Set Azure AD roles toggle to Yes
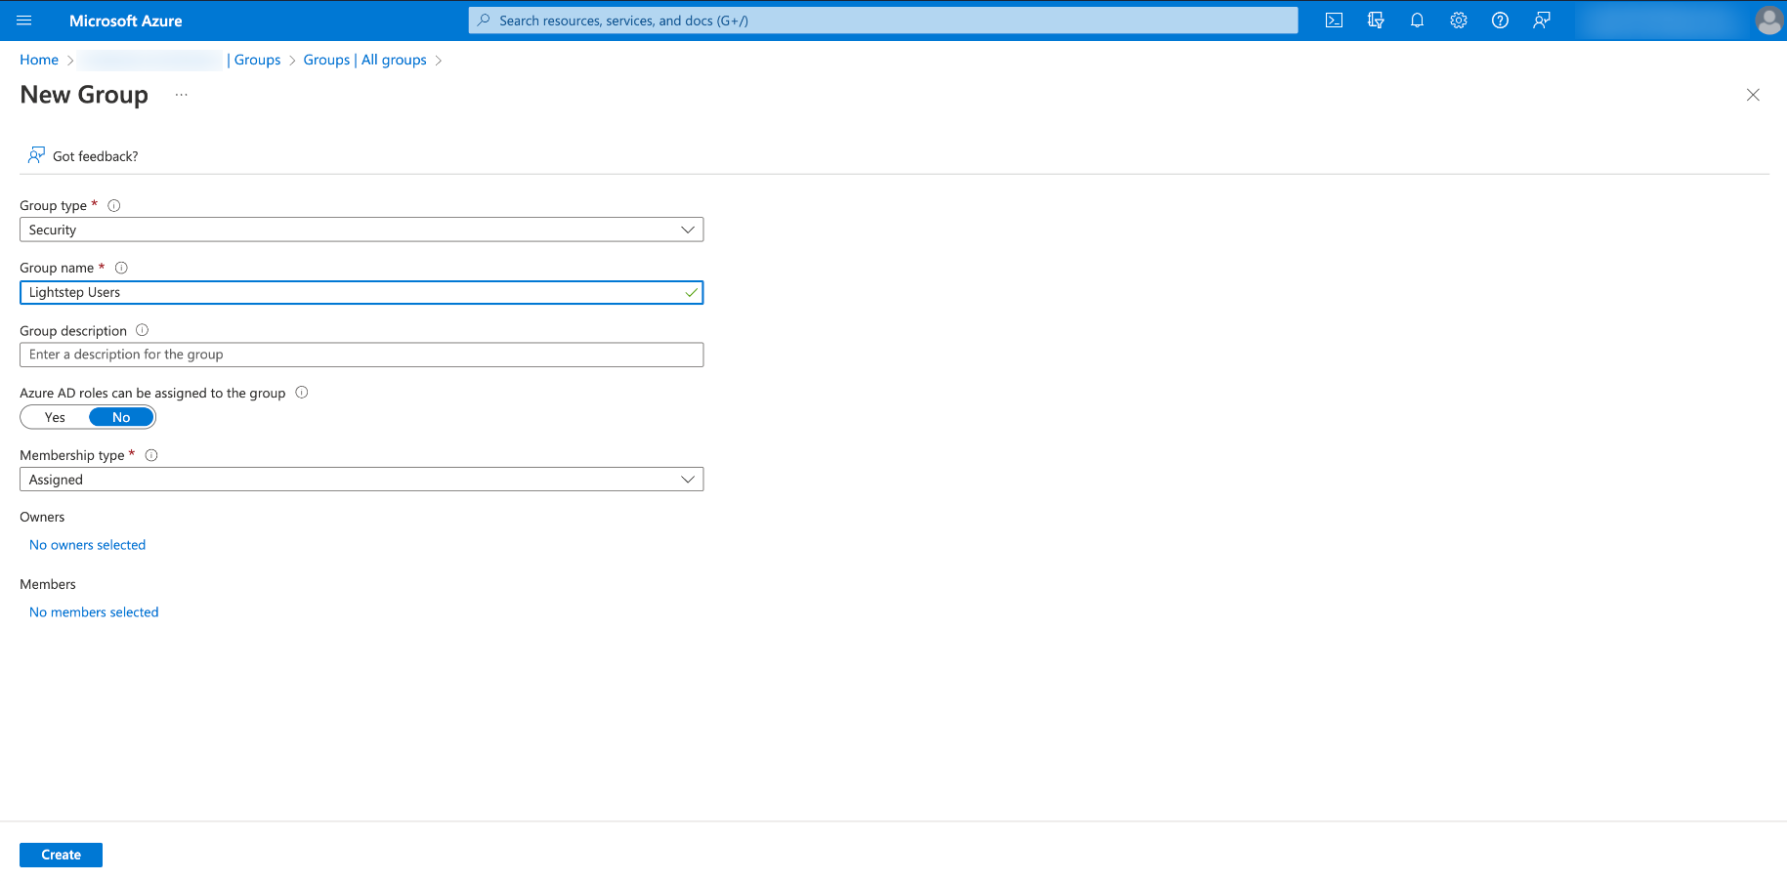The width and height of the screenshot is (1787, 881). pos(55,417)
